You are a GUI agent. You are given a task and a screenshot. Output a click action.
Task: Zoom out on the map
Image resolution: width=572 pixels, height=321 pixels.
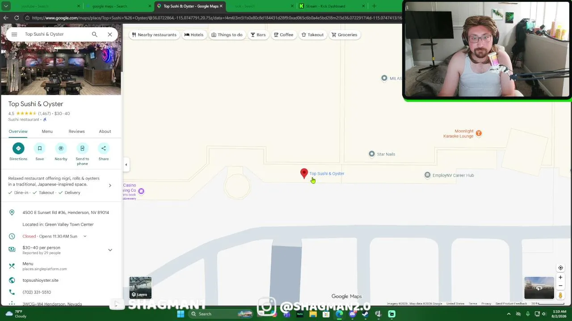point(560,286)
